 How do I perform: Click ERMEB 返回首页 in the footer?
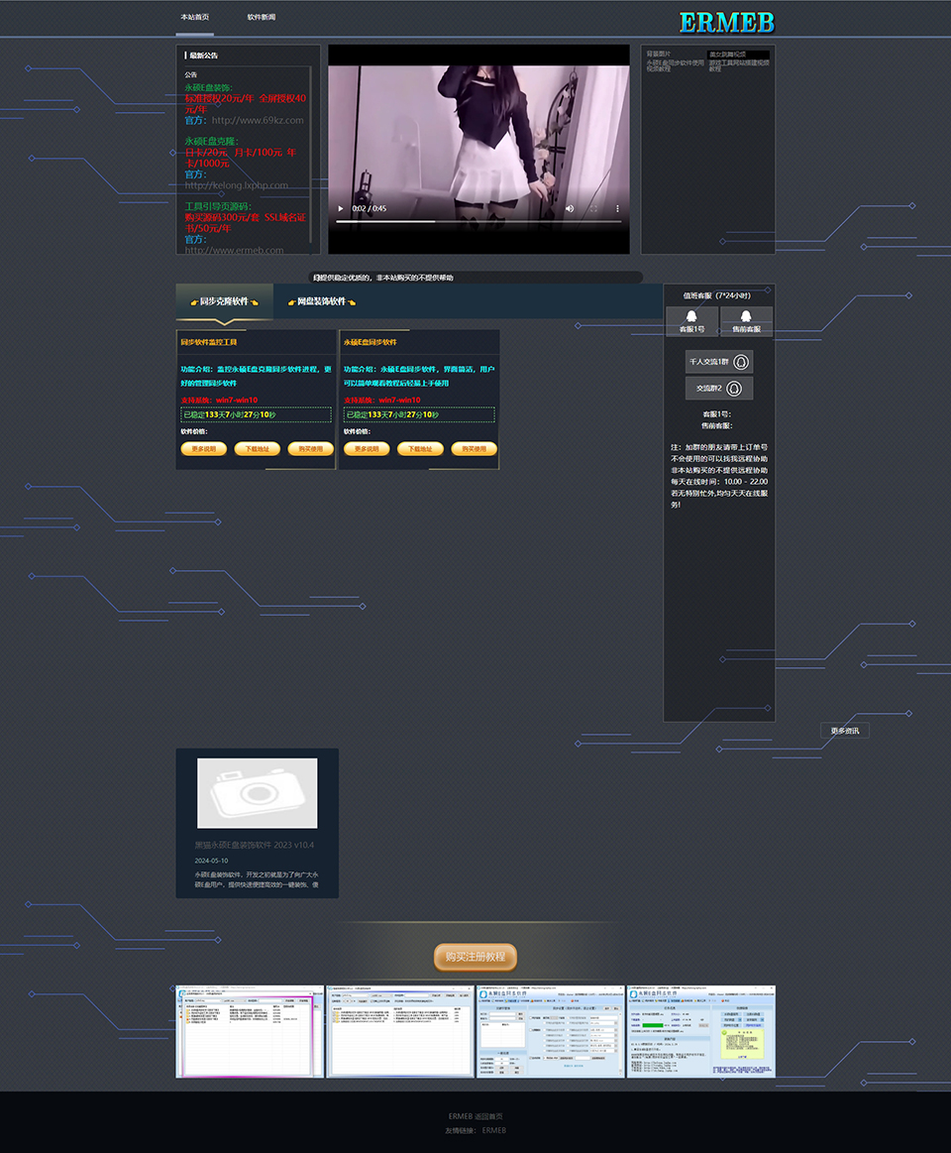tap(475, 1116)
